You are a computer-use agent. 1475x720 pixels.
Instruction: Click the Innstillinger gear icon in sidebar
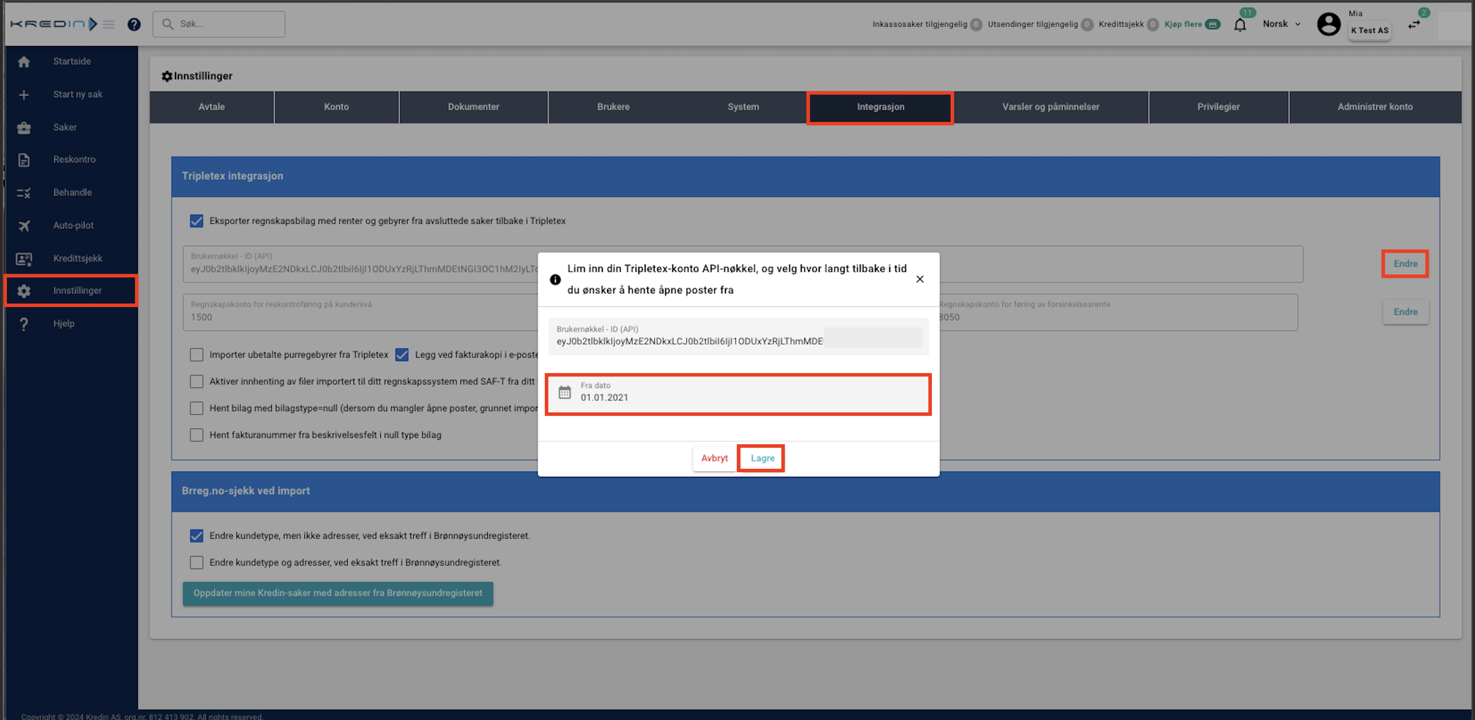click(x=23, y=291)
